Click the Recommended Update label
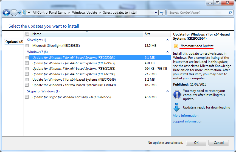Viewport: 236px width, 152px height. click(197, 46)
